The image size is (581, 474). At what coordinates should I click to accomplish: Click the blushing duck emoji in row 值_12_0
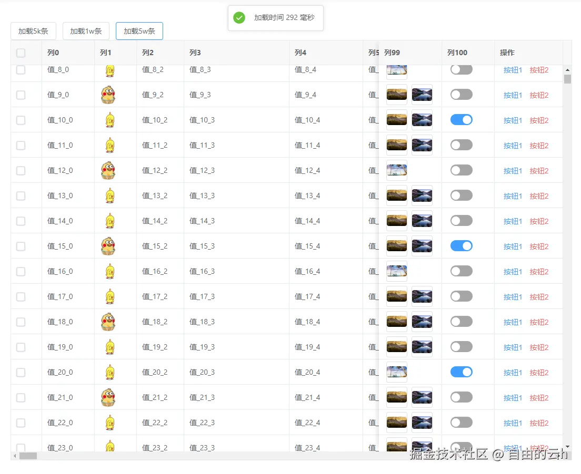point(108,170)
